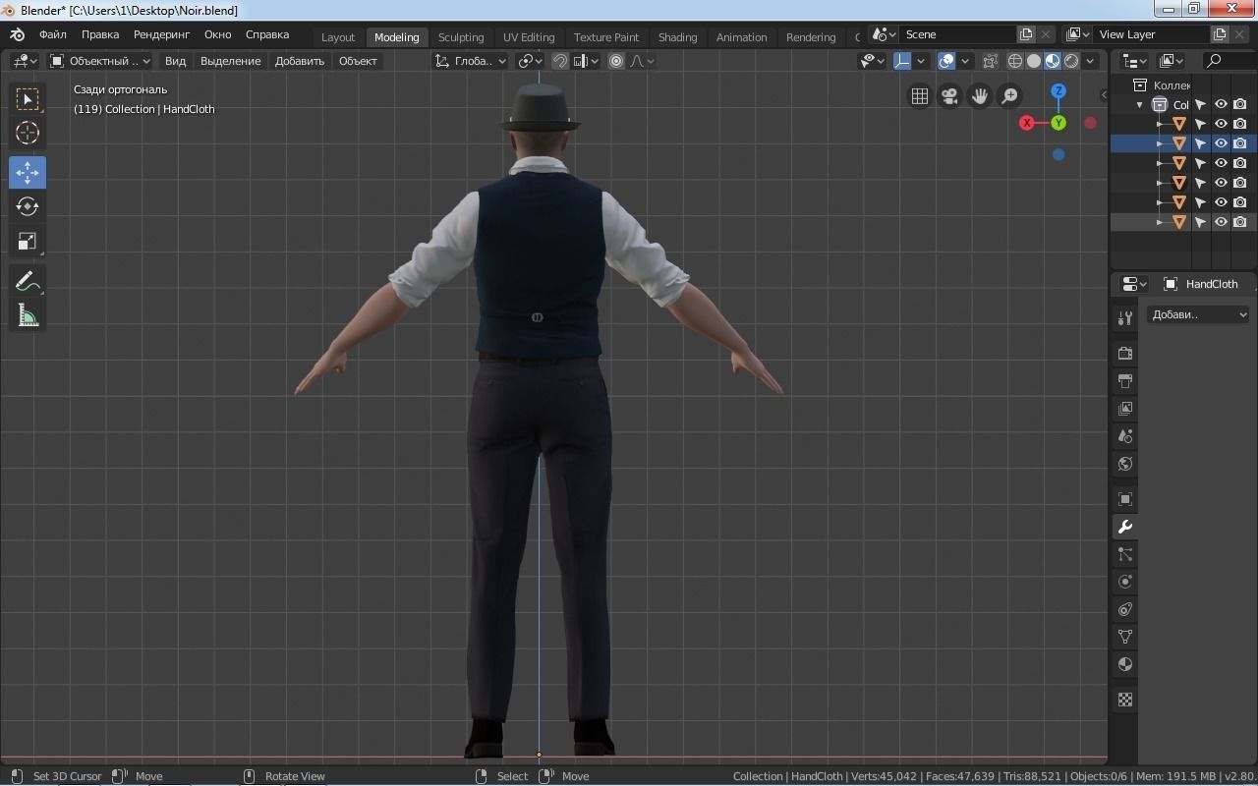Viewport: 1258px width, 786px height.
Task: Switch to the Texture Paint workspace tab
Action: (x=606, y=37)
